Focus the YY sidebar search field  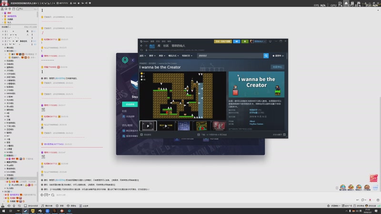pos(27,9)
